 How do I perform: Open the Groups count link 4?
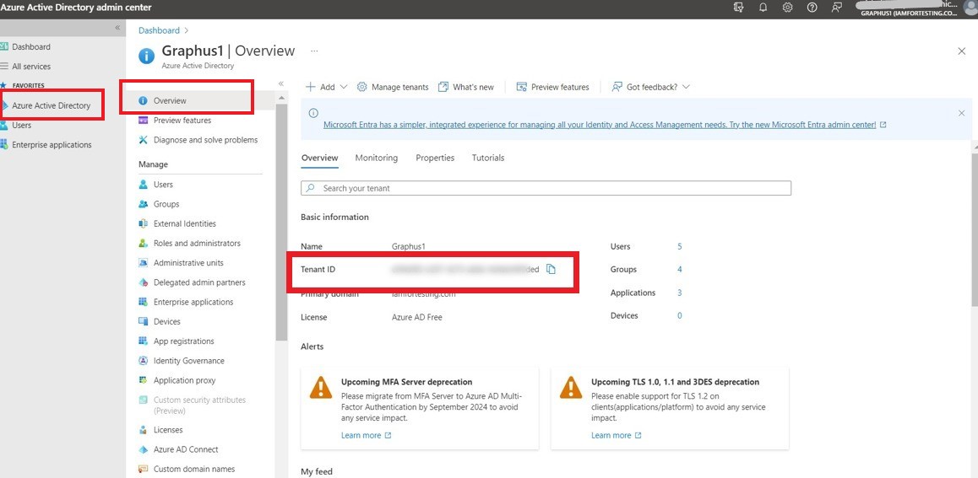pos(679,270)
